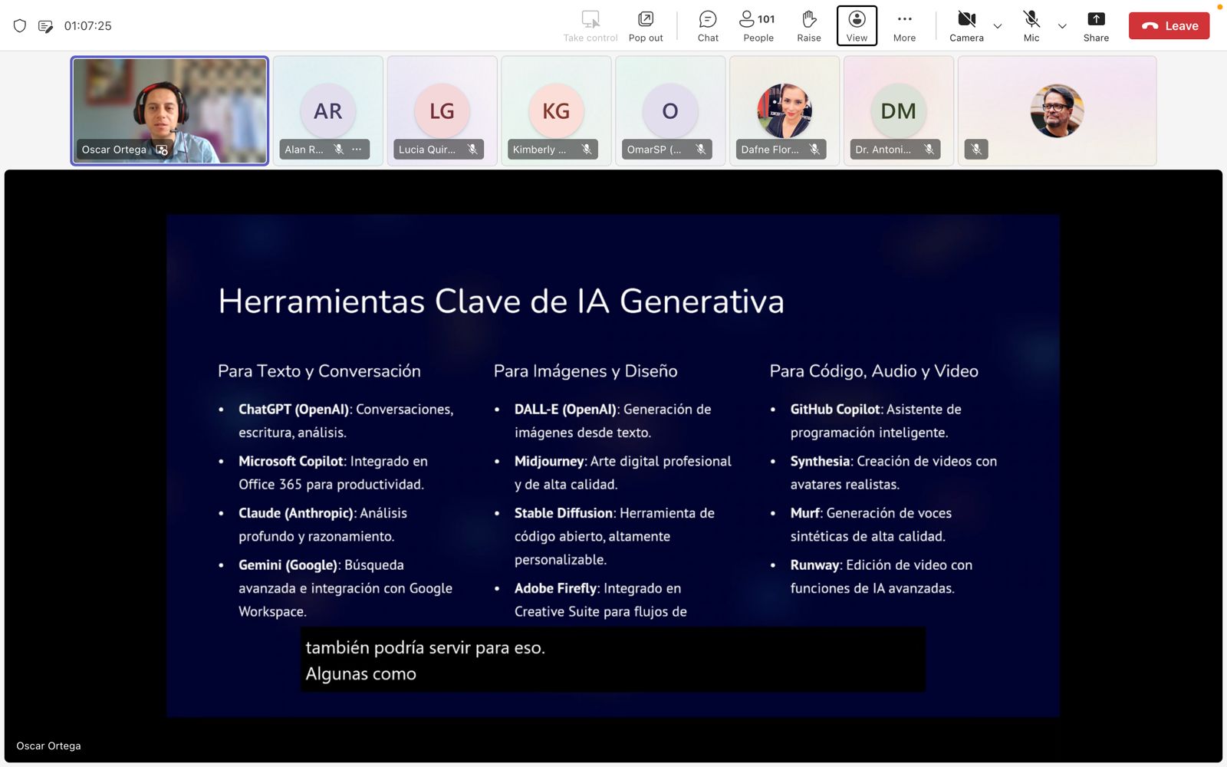Click muted mic icon on Dafne Flor. tile
This screenshot has height=767, width=1227.
tap(814, 149)
